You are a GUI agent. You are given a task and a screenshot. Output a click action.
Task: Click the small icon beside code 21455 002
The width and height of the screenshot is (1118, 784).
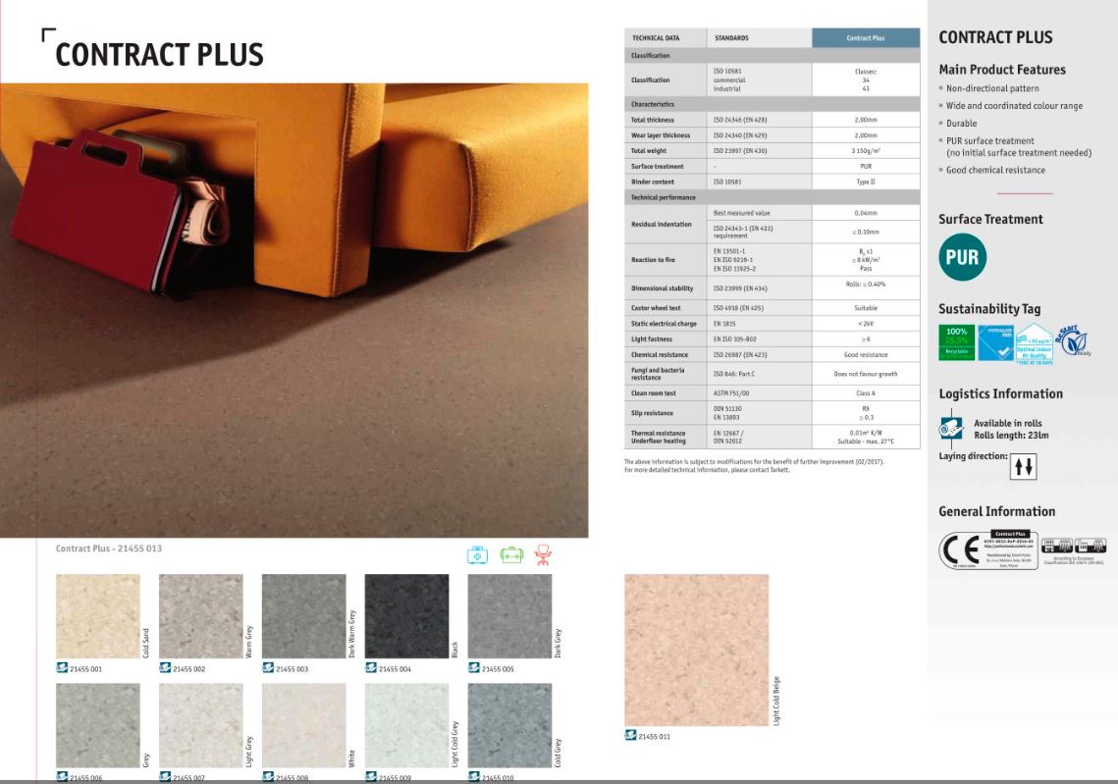click(x=166, y=668)
